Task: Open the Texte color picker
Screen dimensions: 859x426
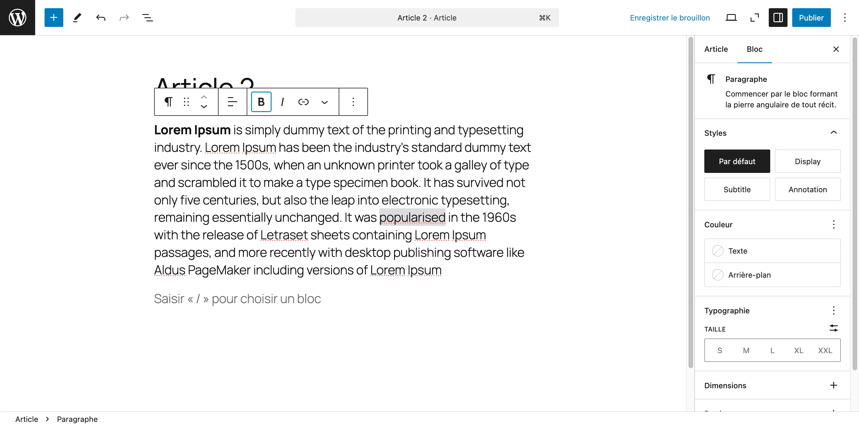Action: point(772,250)
